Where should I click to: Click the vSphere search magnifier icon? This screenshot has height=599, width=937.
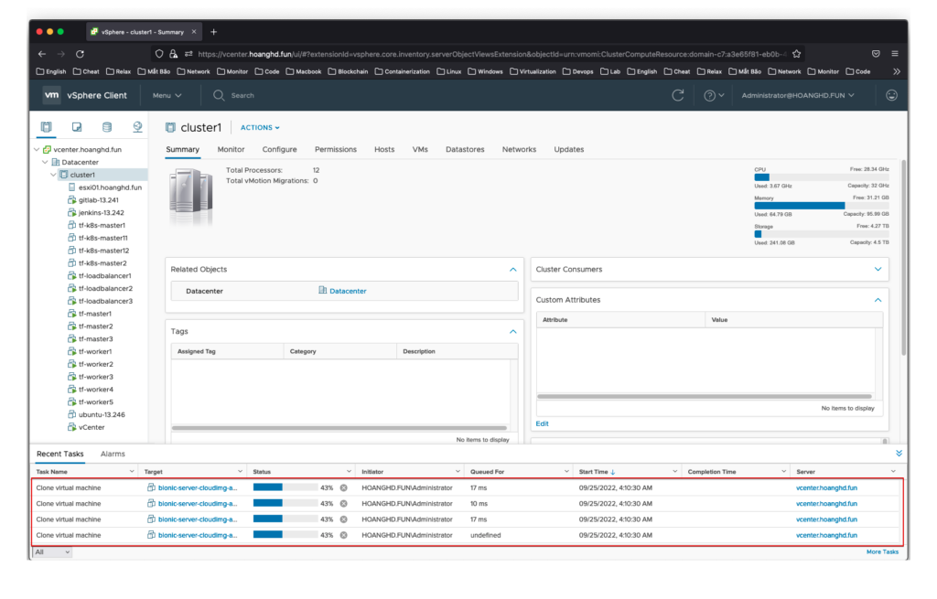click(x=219, y=95)
